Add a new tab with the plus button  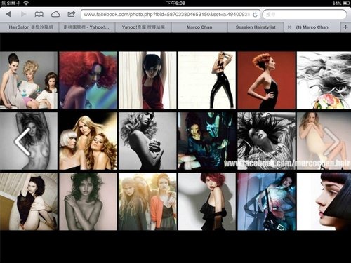tap(345, 27)
